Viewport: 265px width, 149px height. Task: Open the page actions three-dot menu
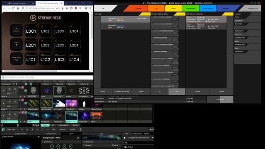pos(58,8)
